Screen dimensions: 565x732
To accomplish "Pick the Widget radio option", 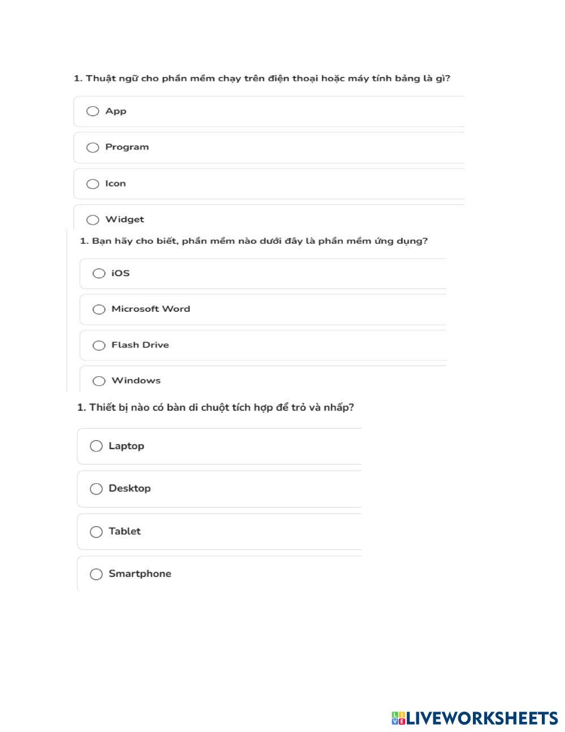I will point(93,219).
